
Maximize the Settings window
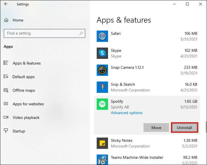coord(187,4)
